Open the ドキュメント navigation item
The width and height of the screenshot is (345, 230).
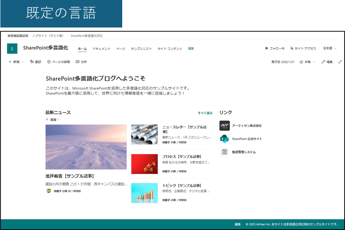click(x=101, y=49)
